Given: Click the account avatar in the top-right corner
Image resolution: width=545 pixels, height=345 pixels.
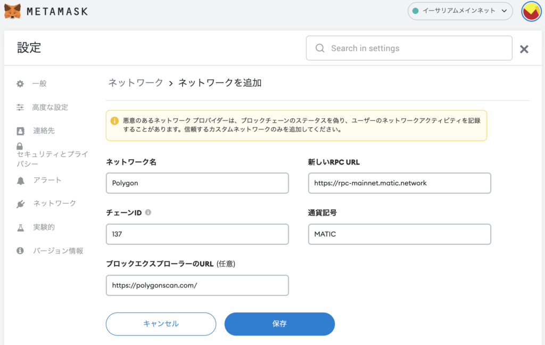Looking at the screenshot, I should [531, 11].
